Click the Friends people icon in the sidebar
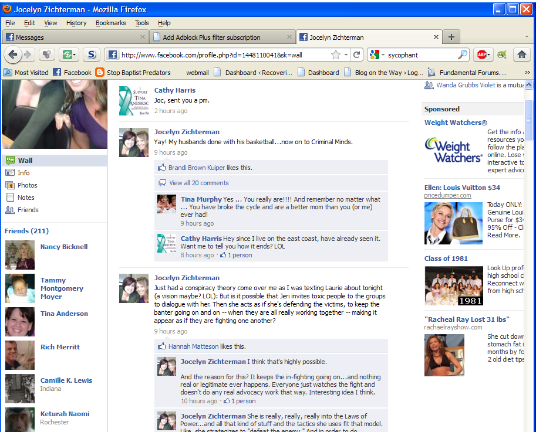 click(x=10, y=210)
